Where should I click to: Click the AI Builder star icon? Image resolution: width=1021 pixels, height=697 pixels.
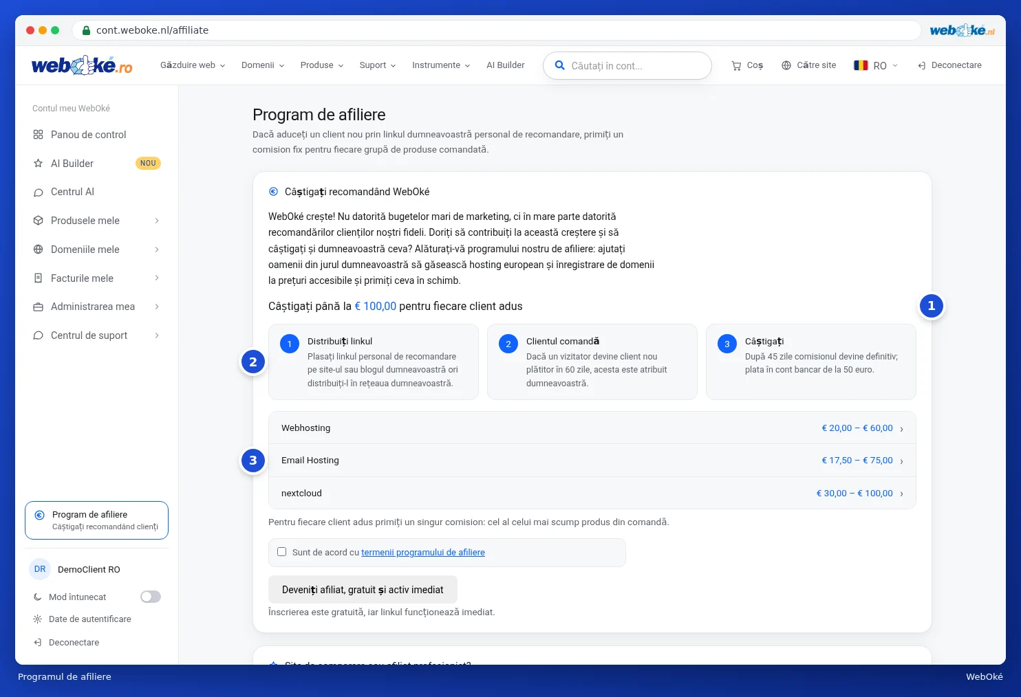pyautogui.click(x=39, y=164)
